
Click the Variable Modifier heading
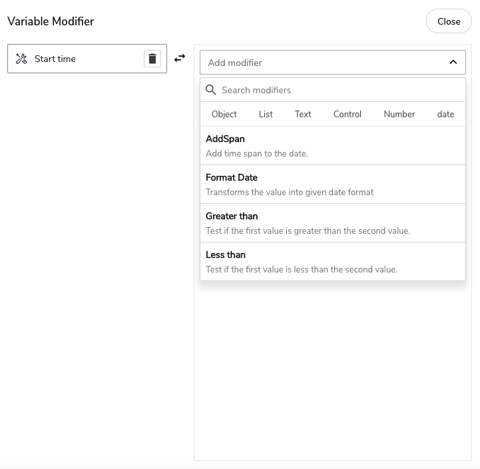tap(51, 21)
